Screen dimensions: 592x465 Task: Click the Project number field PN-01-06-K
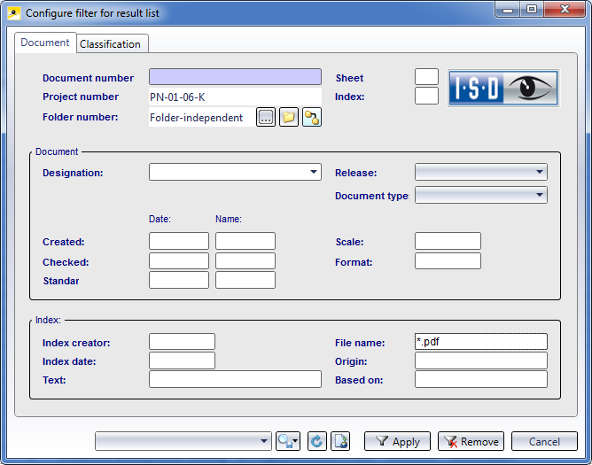235,97
